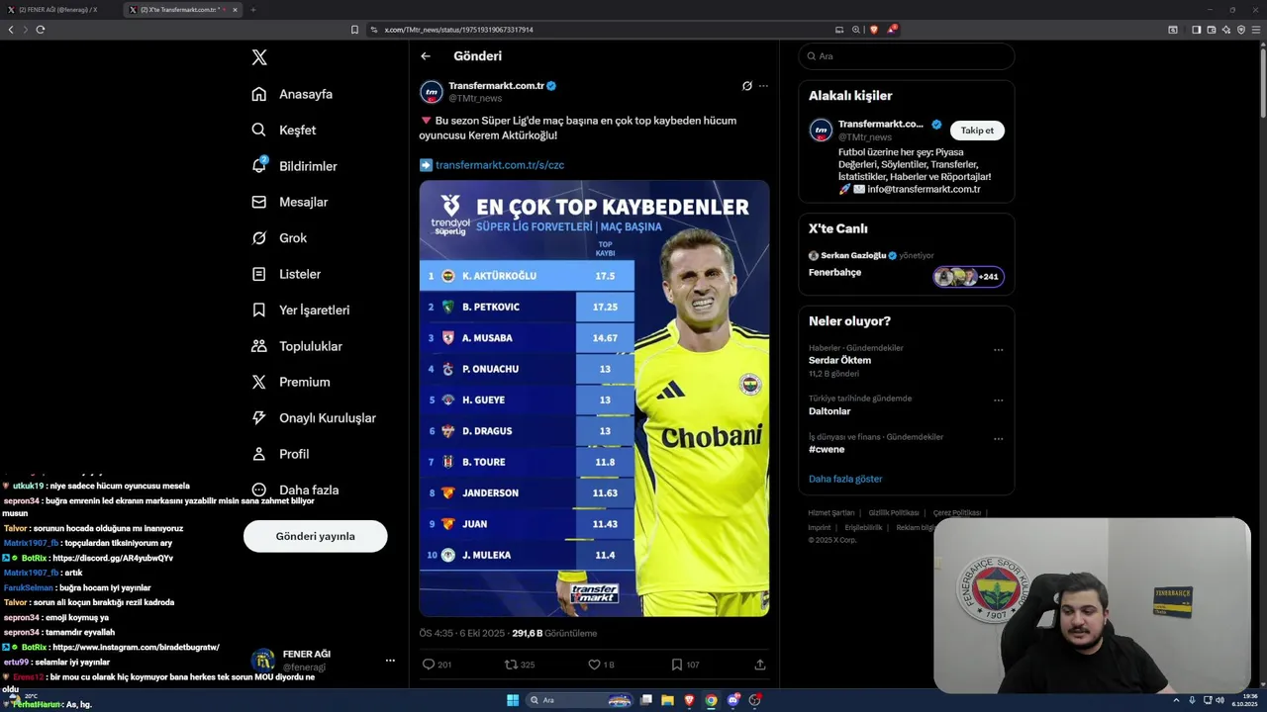This screenshot has height=712, width=1267.
Task: Open Chrome from the taskbar
Action: tap(711, 700)
